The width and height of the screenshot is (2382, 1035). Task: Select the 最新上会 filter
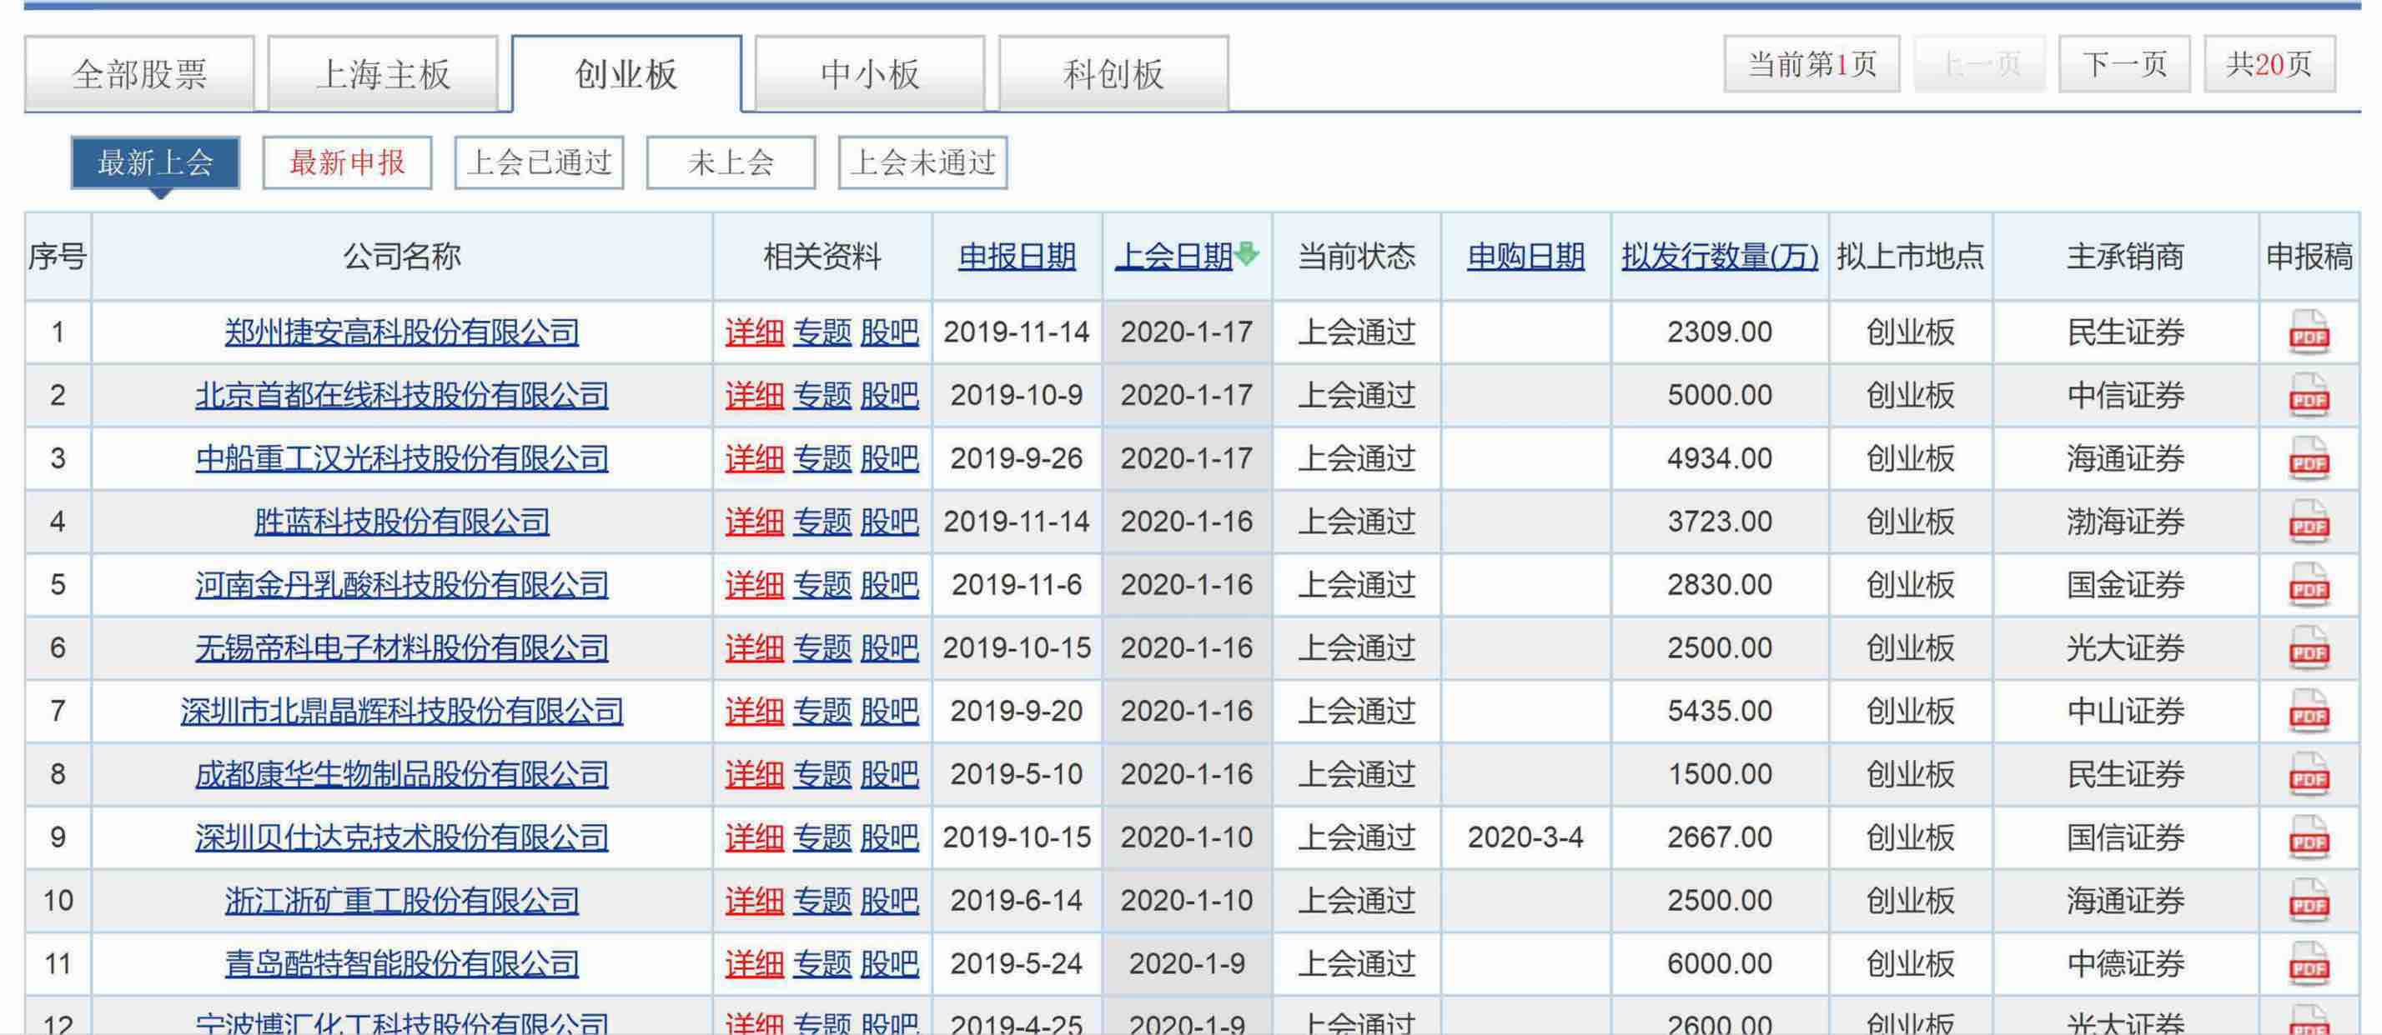pos(155,162)
